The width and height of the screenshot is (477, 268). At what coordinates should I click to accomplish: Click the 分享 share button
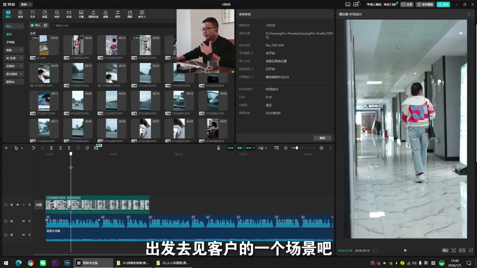coord(407,4)
